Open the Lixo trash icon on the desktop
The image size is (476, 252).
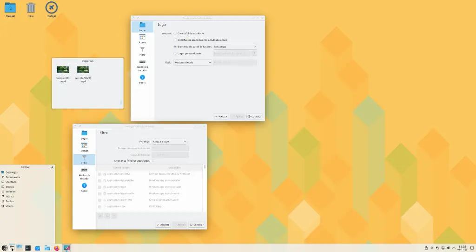(31, 9)
